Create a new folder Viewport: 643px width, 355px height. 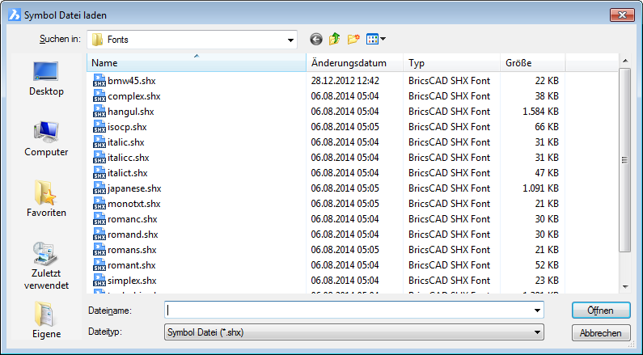coord(353,39)
